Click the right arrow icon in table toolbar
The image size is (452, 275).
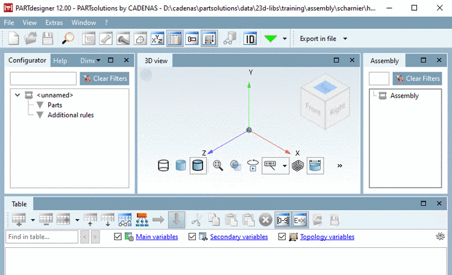159,220
